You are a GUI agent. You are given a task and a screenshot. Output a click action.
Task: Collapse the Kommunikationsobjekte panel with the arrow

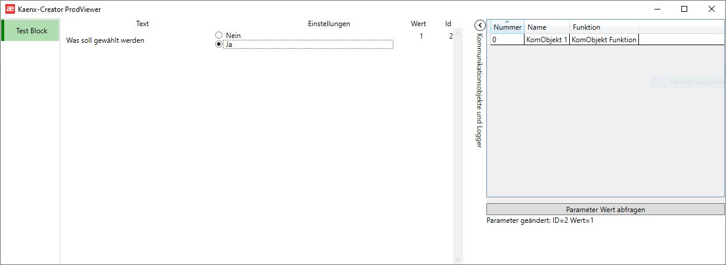click(x=480, y=26)
